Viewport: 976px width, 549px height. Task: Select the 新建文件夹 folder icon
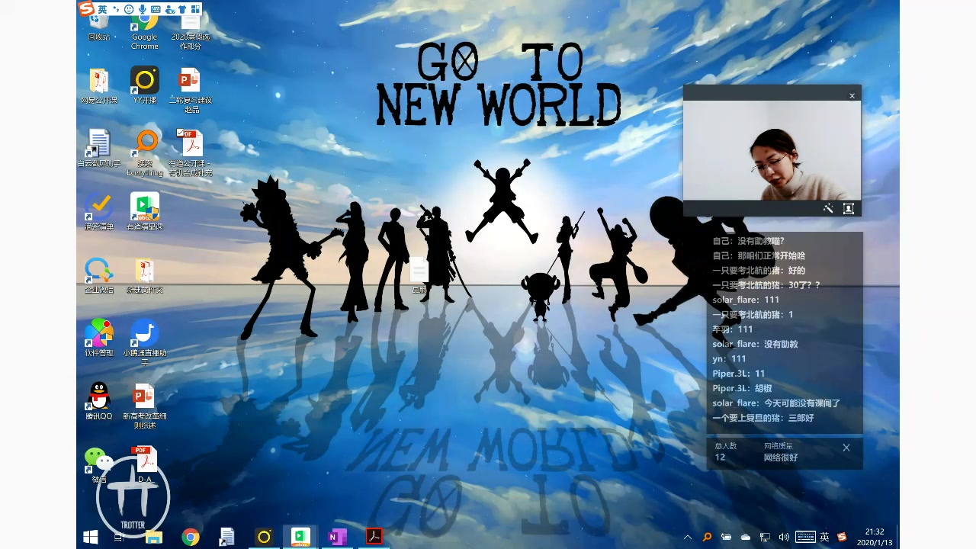(x=144, y=275)
